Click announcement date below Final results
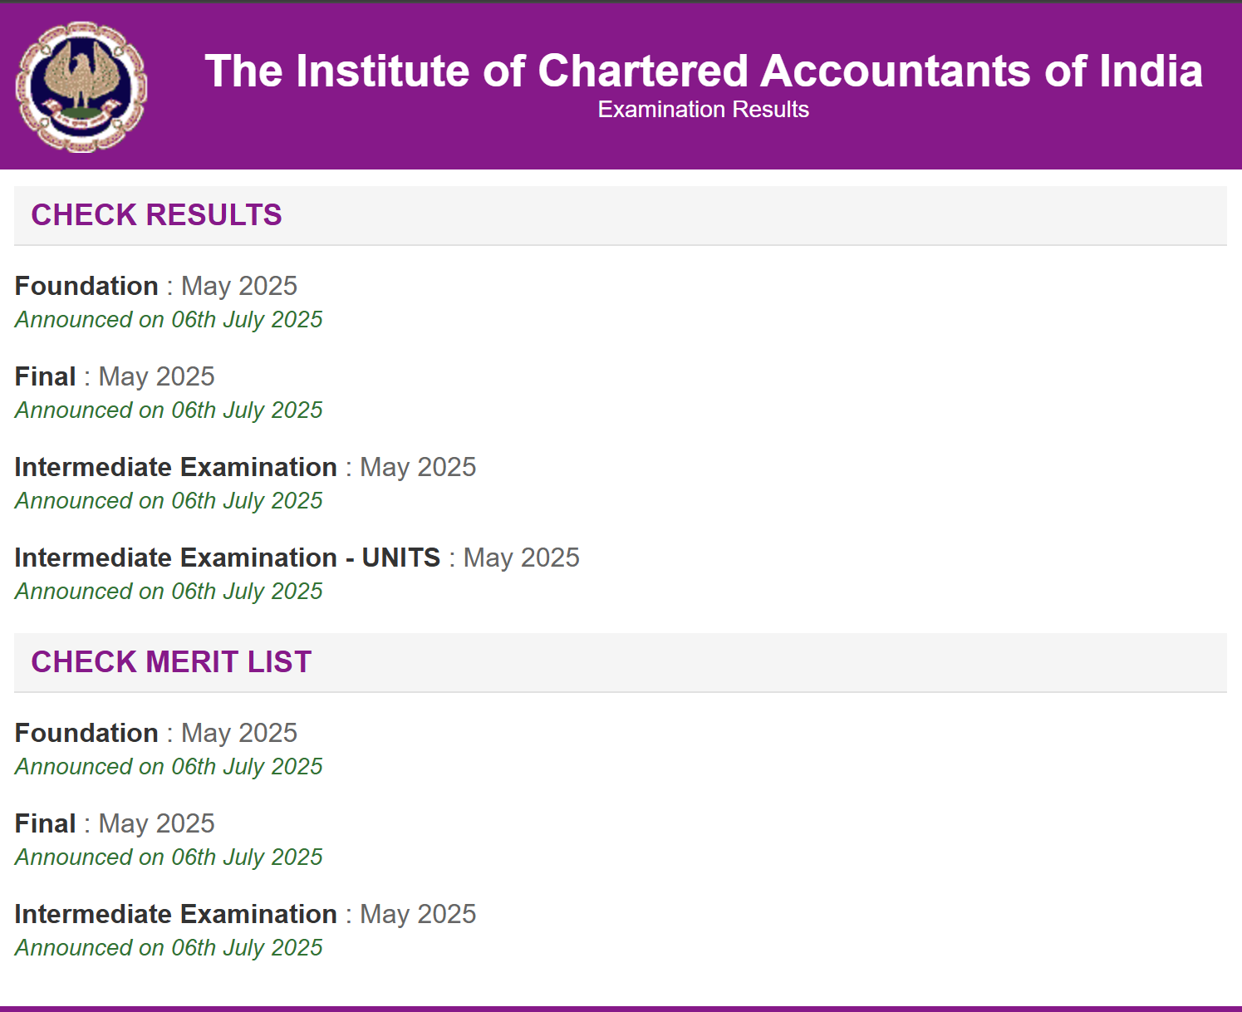Viewport: 1242px width, 1012px height. point(169,410)
